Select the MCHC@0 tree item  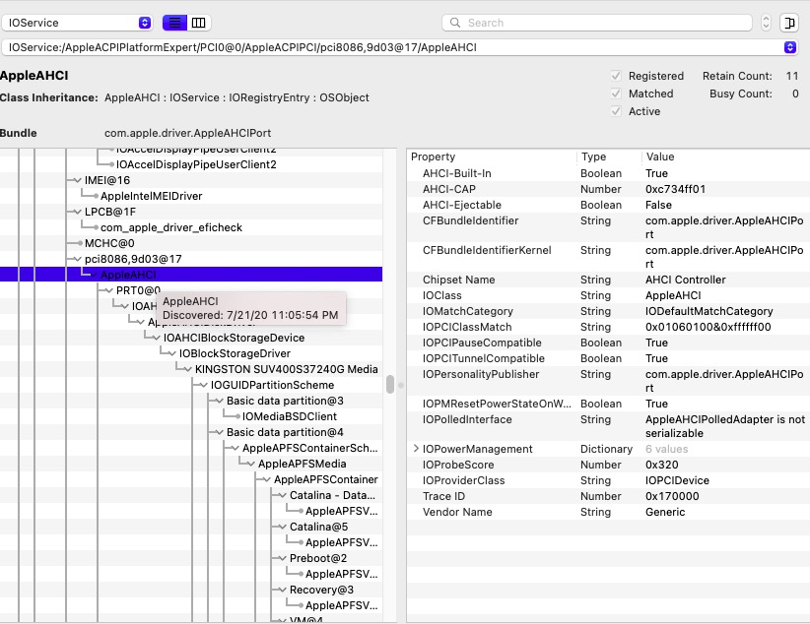click(109, 243)
